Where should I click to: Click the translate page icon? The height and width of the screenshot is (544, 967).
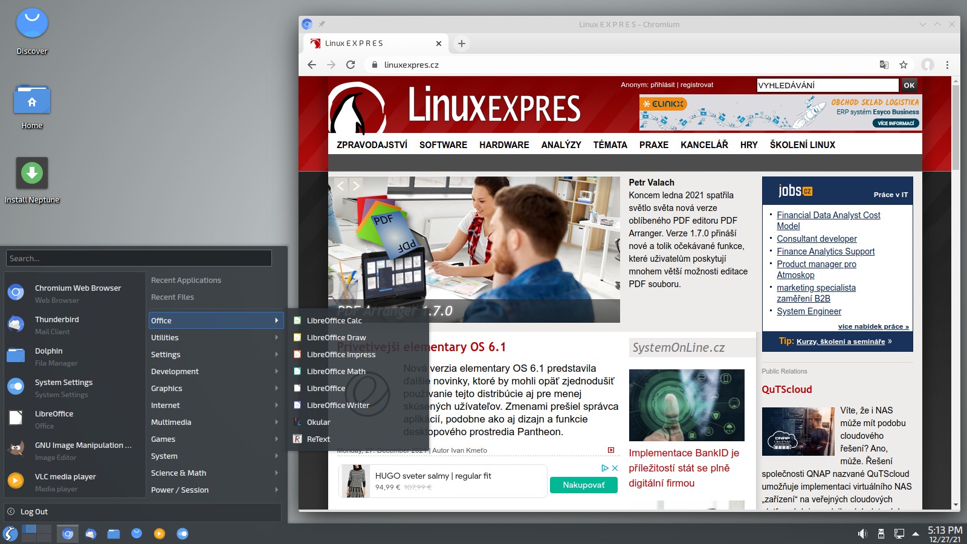884,65
